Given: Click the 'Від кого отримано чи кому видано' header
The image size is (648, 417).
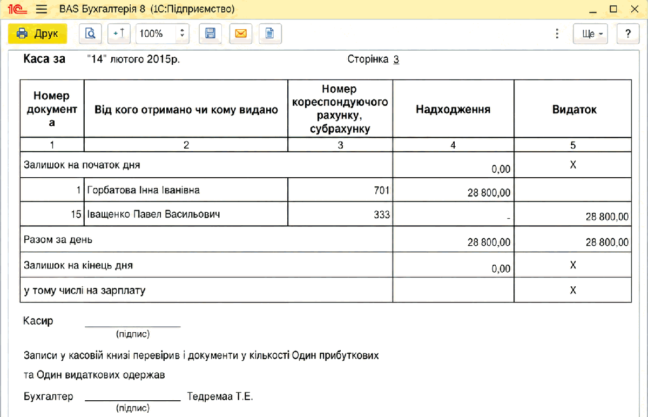Looking at the screenshot, I should [x=186, y=110].
